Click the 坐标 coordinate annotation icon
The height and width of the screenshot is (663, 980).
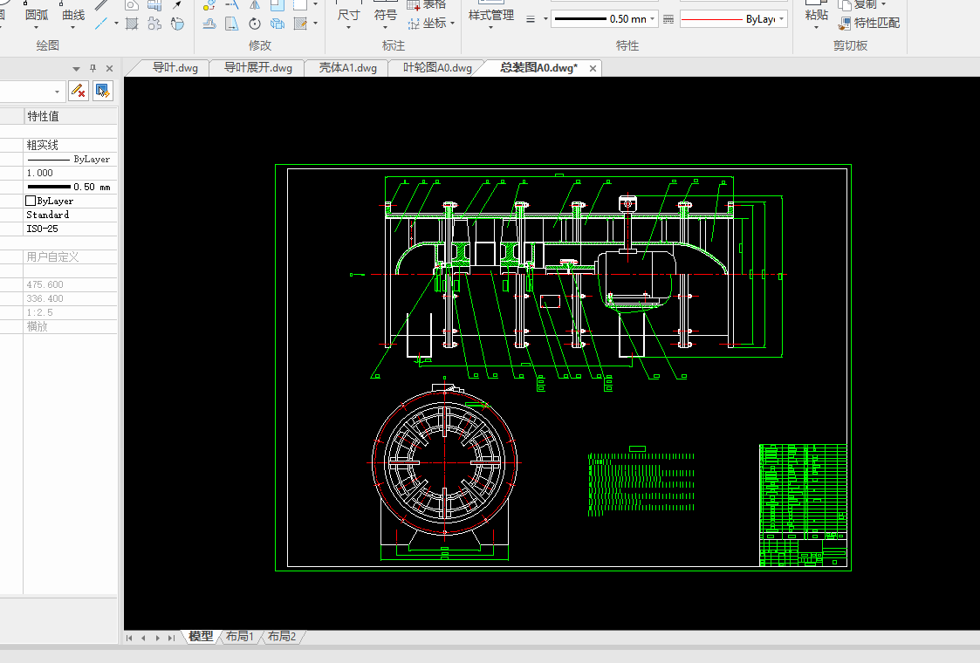coord(414,24)
